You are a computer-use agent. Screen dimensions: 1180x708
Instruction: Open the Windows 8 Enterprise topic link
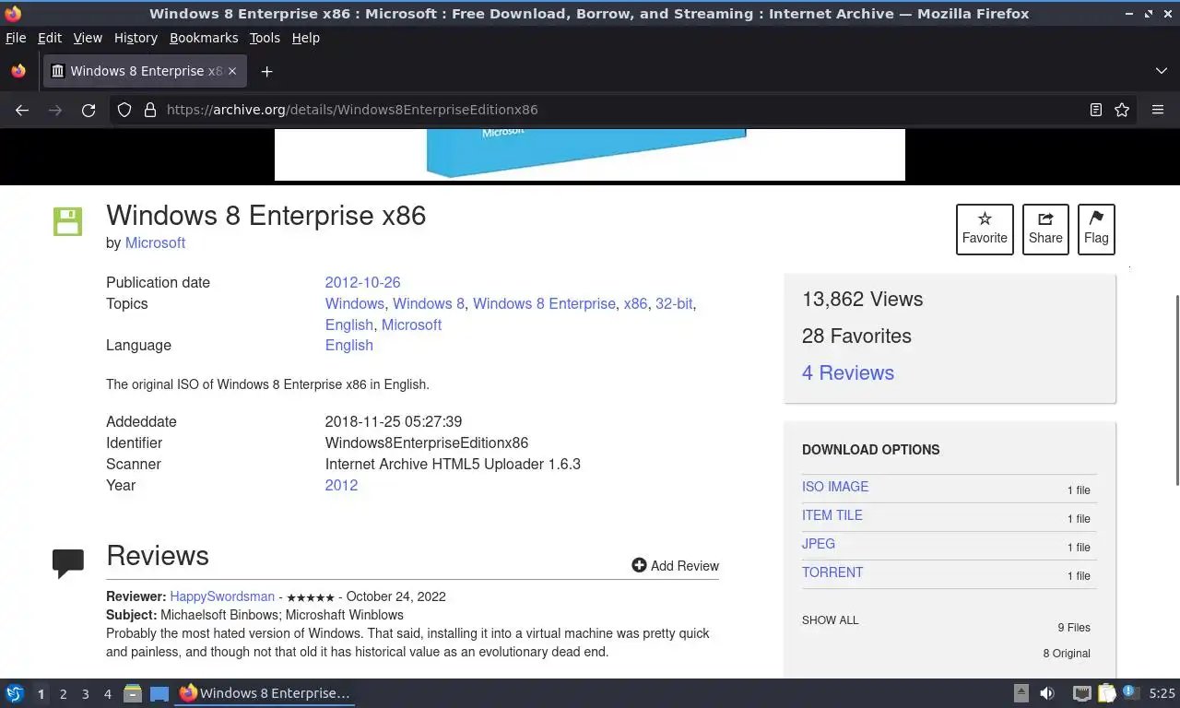pos(544,303)
